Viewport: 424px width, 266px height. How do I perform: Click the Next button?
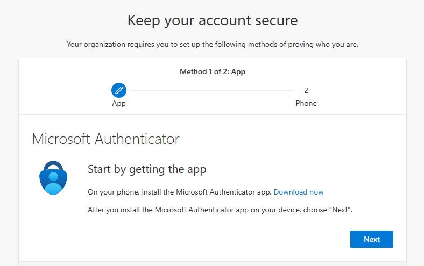click(372, 239)
